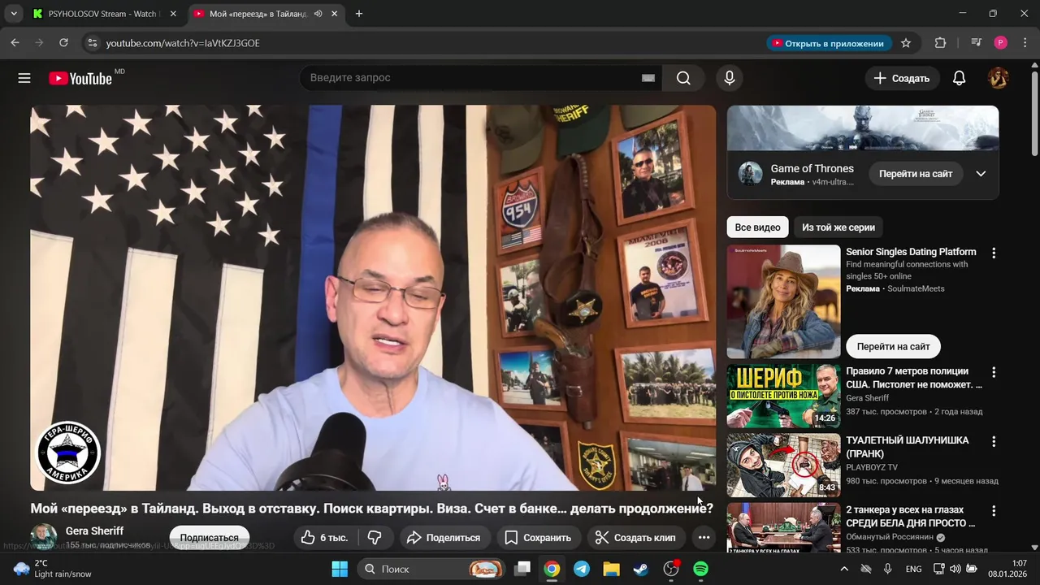Open Steam from the taskbar

click(641, 569)
